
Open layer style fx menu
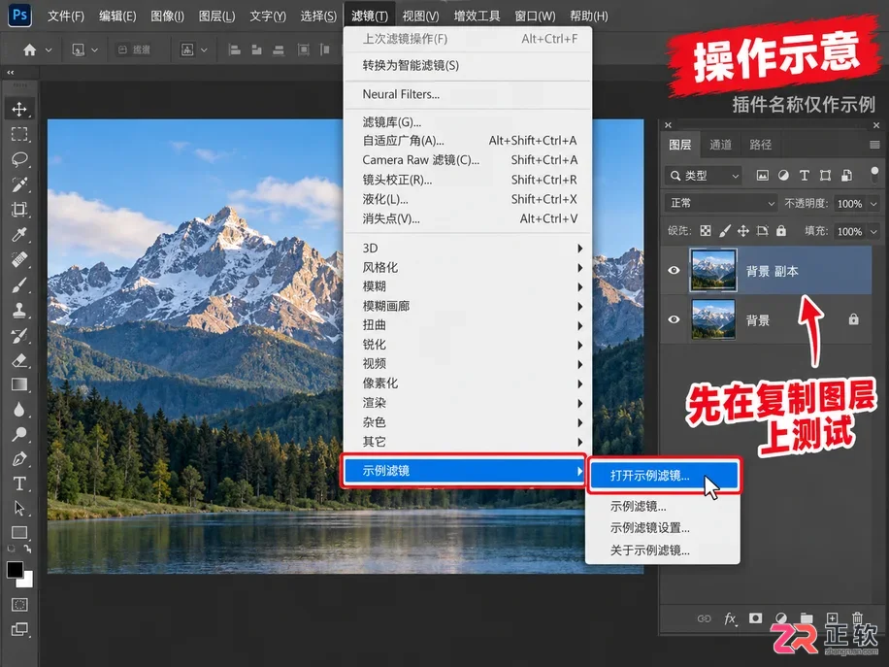click(x=730, y=618)
